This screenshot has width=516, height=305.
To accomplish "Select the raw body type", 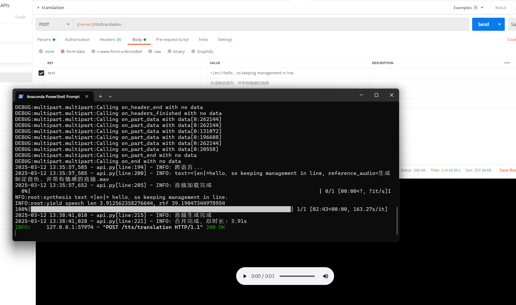I will [150, 51].
